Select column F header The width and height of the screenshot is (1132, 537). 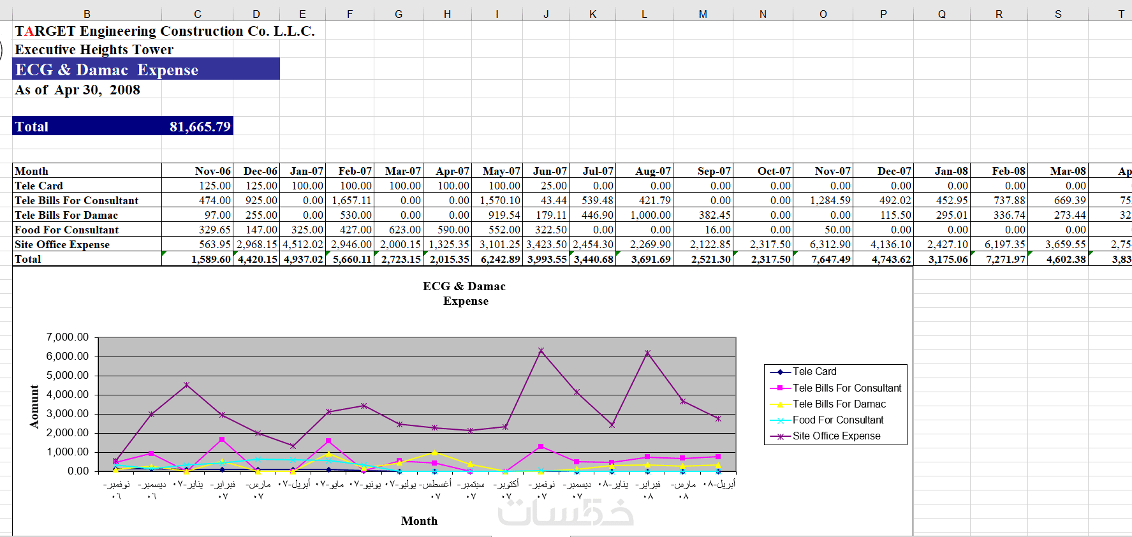[x=350, y=14]
